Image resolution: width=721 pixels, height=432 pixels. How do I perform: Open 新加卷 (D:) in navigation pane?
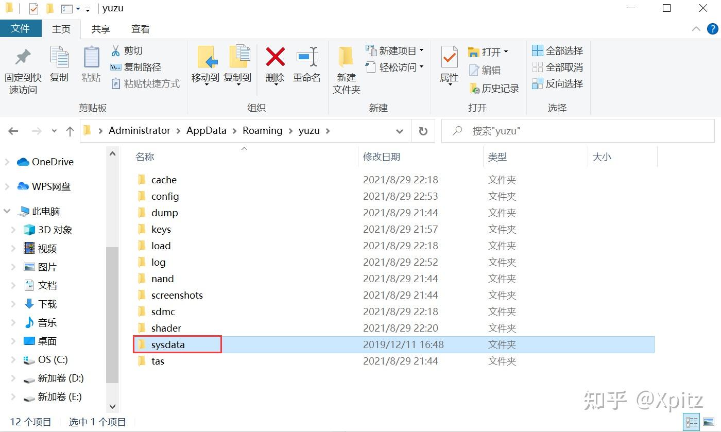(x=54, y=378)
